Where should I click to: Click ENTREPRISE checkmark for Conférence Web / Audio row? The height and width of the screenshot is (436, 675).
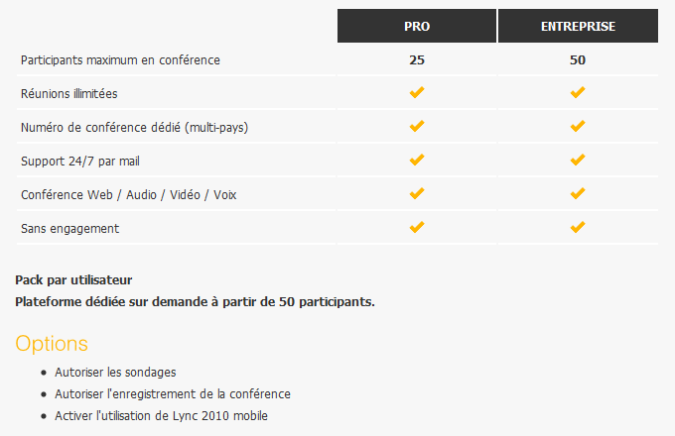tap(578, 194)
